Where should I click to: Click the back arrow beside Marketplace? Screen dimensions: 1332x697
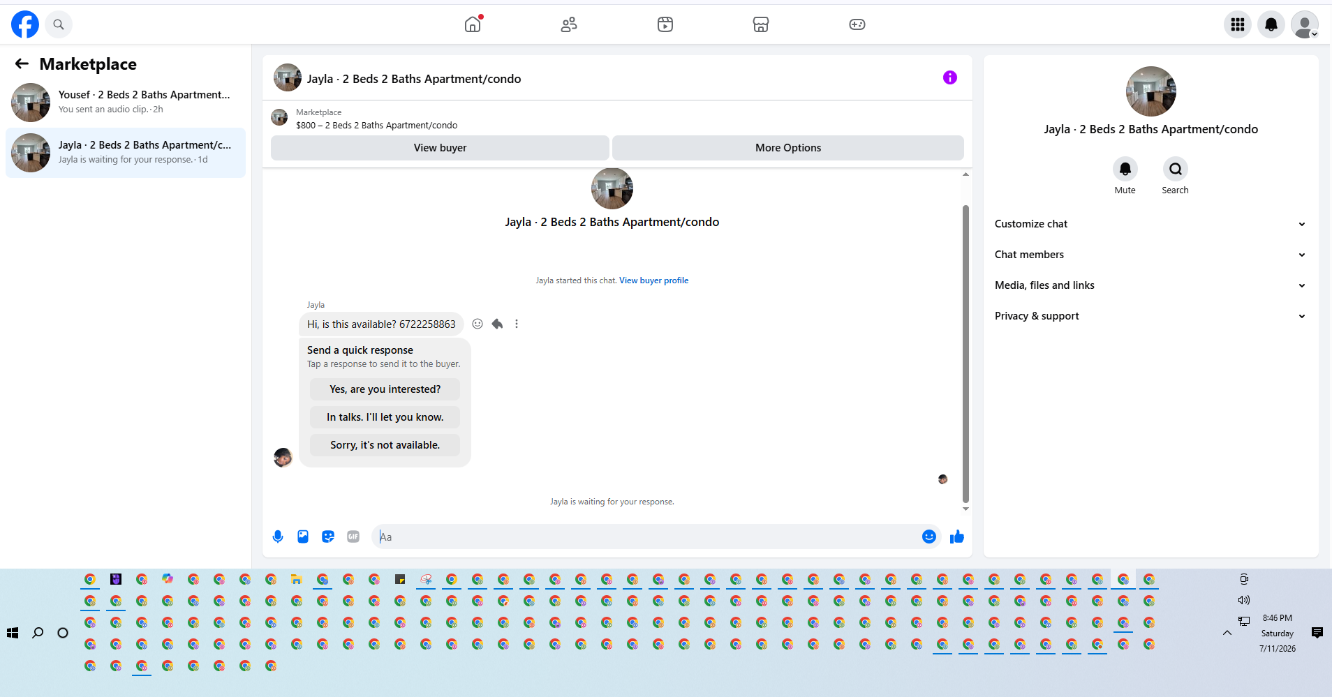coord(22,64)
